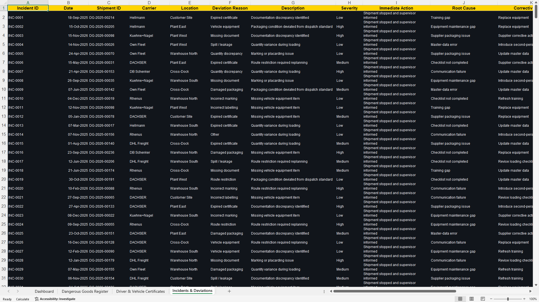Click the Immediate Action header cell
Screen dimensions: 539x302
coord(396,8)
